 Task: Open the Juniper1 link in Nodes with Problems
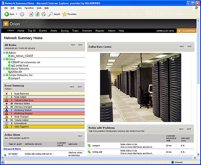pyautogui.click(x=96, y=146)
